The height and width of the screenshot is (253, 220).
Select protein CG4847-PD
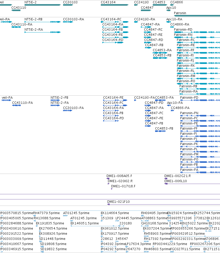(x=148, y=106)
